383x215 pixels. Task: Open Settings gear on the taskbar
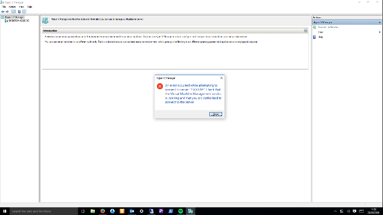pos(141,211)
